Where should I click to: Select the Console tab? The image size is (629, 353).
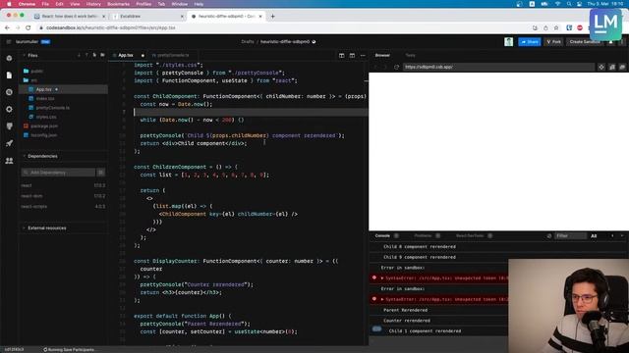point(382,235)
